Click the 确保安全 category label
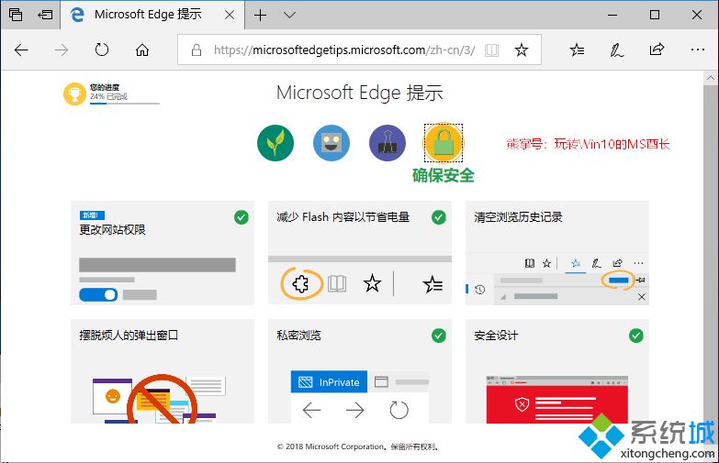The height and width of the screenshot is (463, 719). [444, 175]
